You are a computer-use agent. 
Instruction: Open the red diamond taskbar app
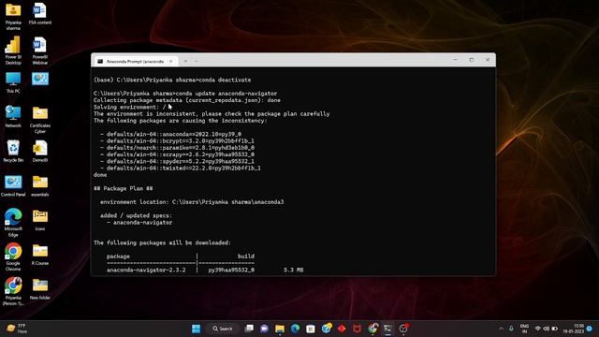tap(342, 329)
